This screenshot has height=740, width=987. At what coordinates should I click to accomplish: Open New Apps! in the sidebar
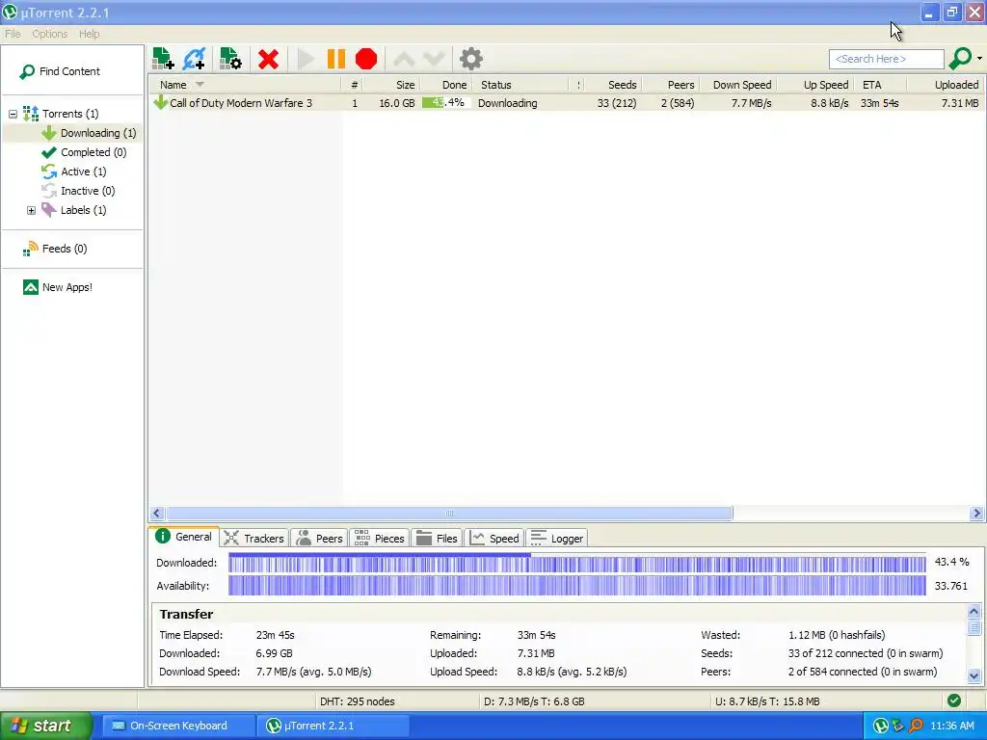pyautogui.click(x=58, y=287)
